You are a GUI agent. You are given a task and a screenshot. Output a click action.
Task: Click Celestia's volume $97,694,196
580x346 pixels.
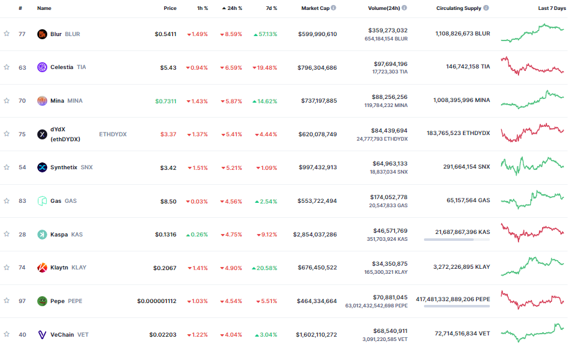pos(390,64)
